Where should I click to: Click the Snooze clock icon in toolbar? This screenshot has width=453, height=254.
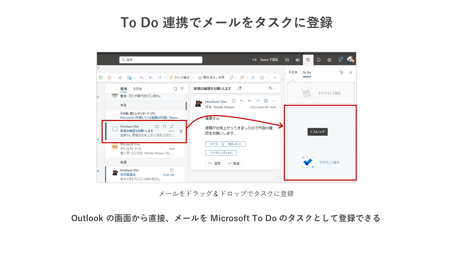(262, 78)
